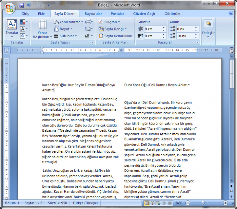Image resolution: width=237 pixels, height=209 pixels.
Task: Increase left indent with up arrow
Action: pyautogui.click(x=164, y=27)
